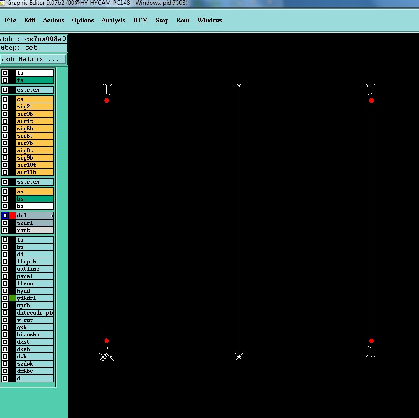Toggle checkbox for layer drl
The height and width of the screenshot is (418, 419).
[x=5, y=216]
